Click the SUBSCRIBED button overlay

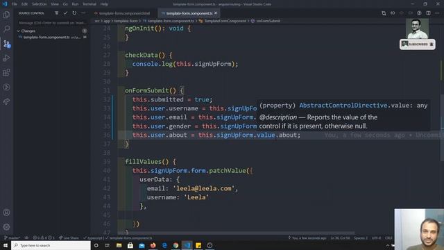point(418,44)
